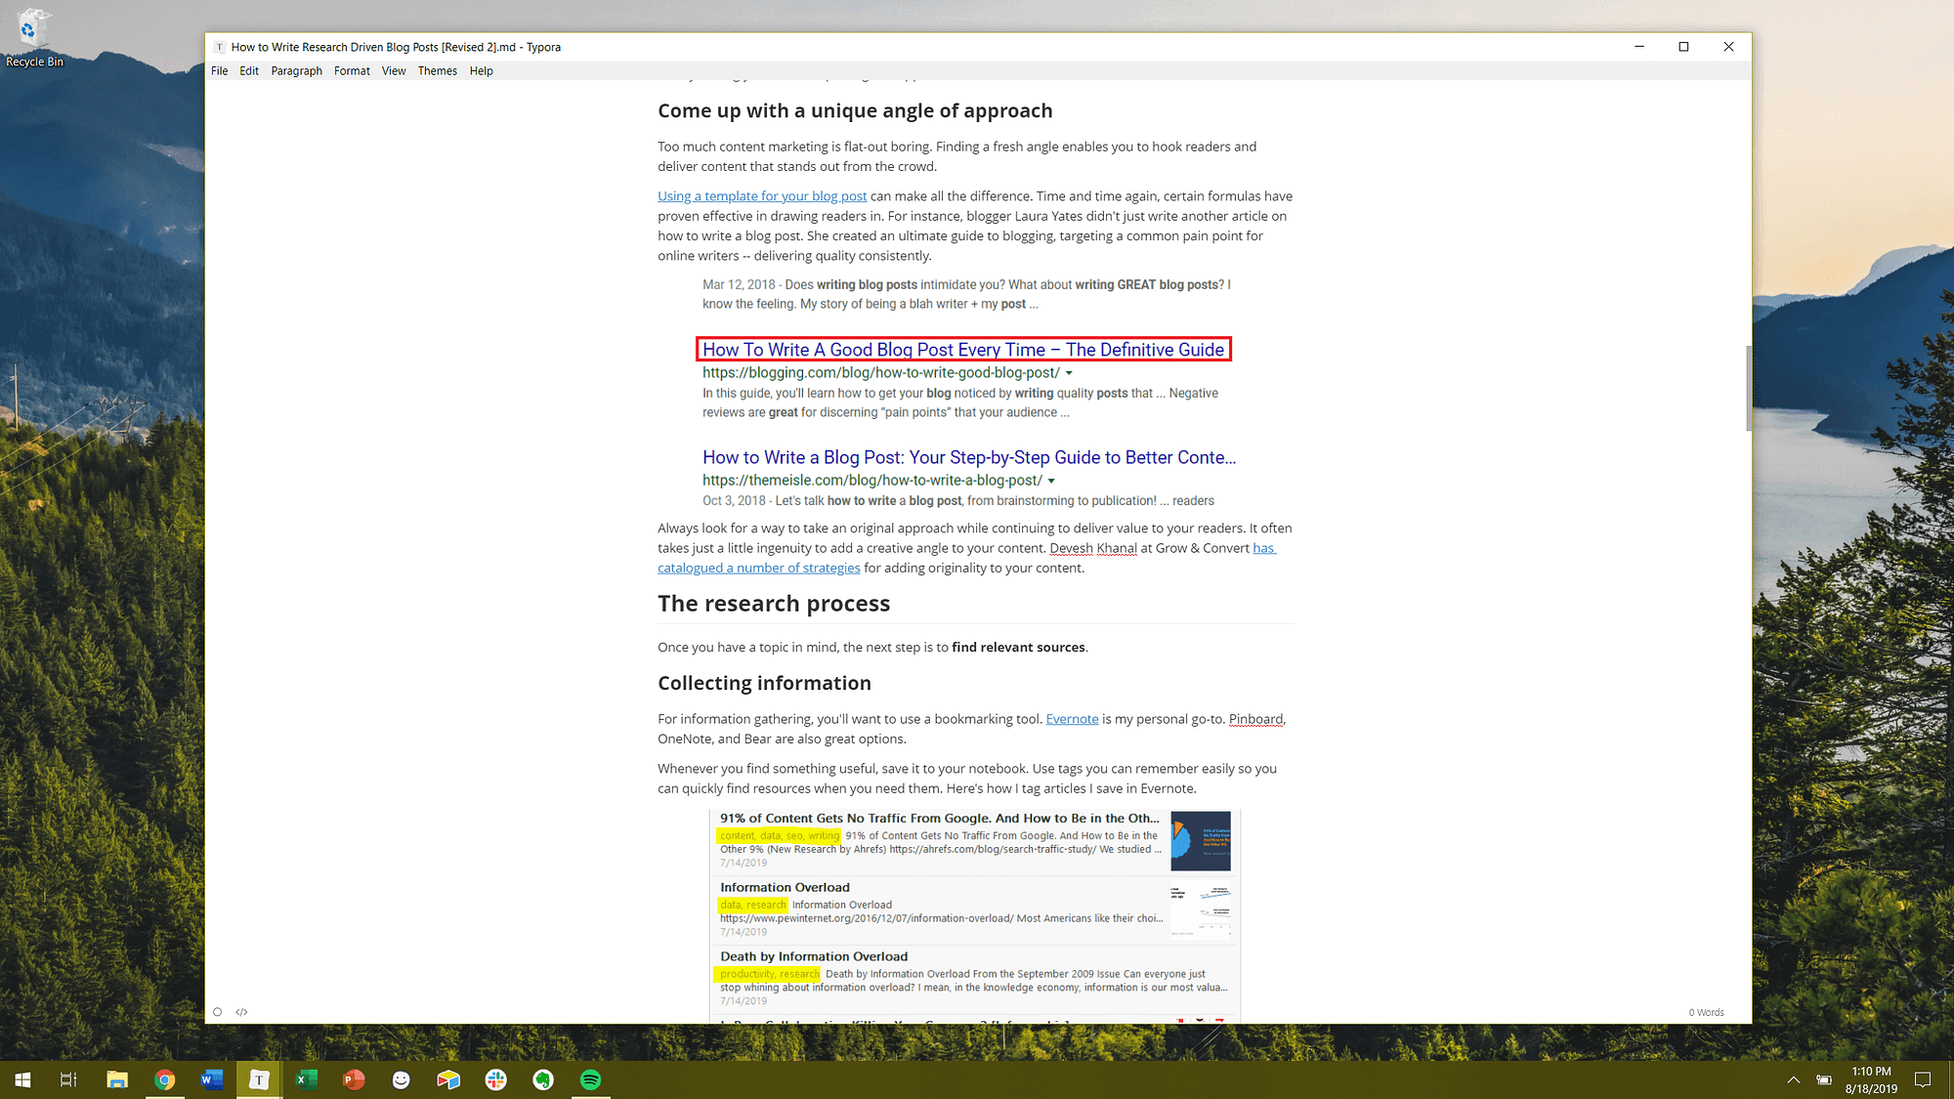Screen dimensions: 1954x1099
Task: Open the smiley face app on taskbar
Action: click(x=401, y=1079)
